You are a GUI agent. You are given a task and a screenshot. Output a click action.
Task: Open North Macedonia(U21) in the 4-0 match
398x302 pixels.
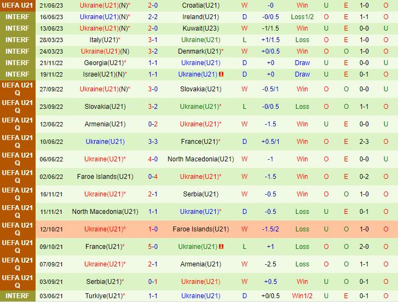coord(200,159)
